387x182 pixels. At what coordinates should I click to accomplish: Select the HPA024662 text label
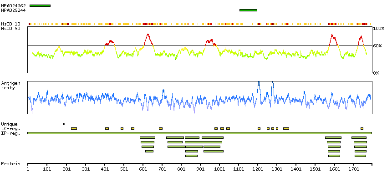(x=13, y=5)
